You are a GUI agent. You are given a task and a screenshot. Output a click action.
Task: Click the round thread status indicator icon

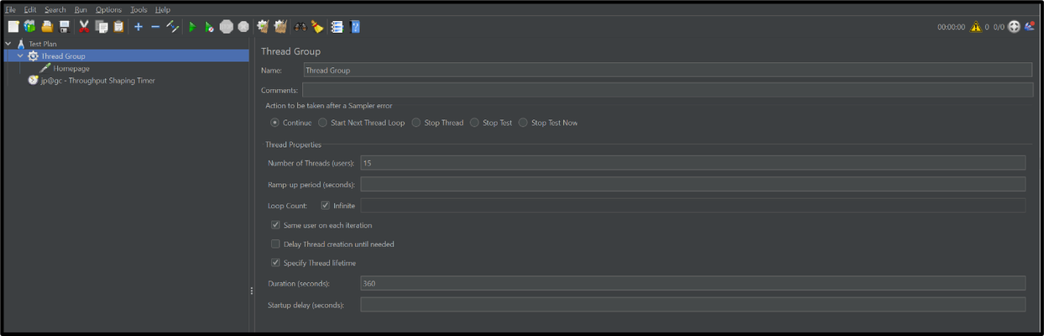click(x=1014, y=27)
